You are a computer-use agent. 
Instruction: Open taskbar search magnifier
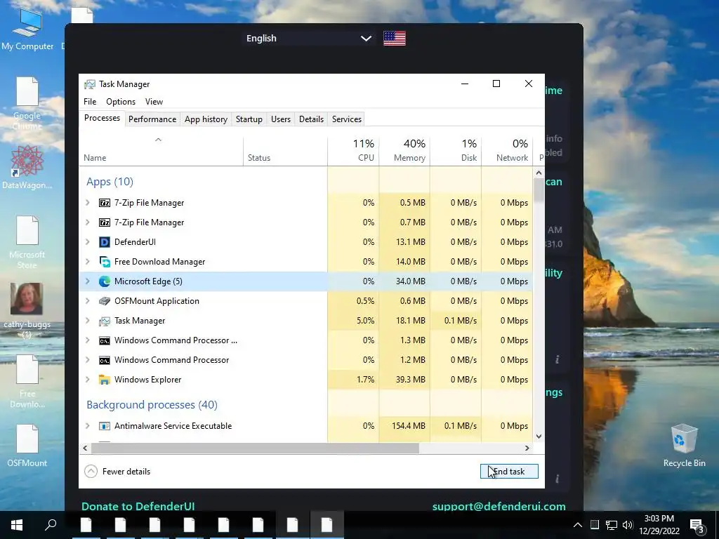(51, 525)
